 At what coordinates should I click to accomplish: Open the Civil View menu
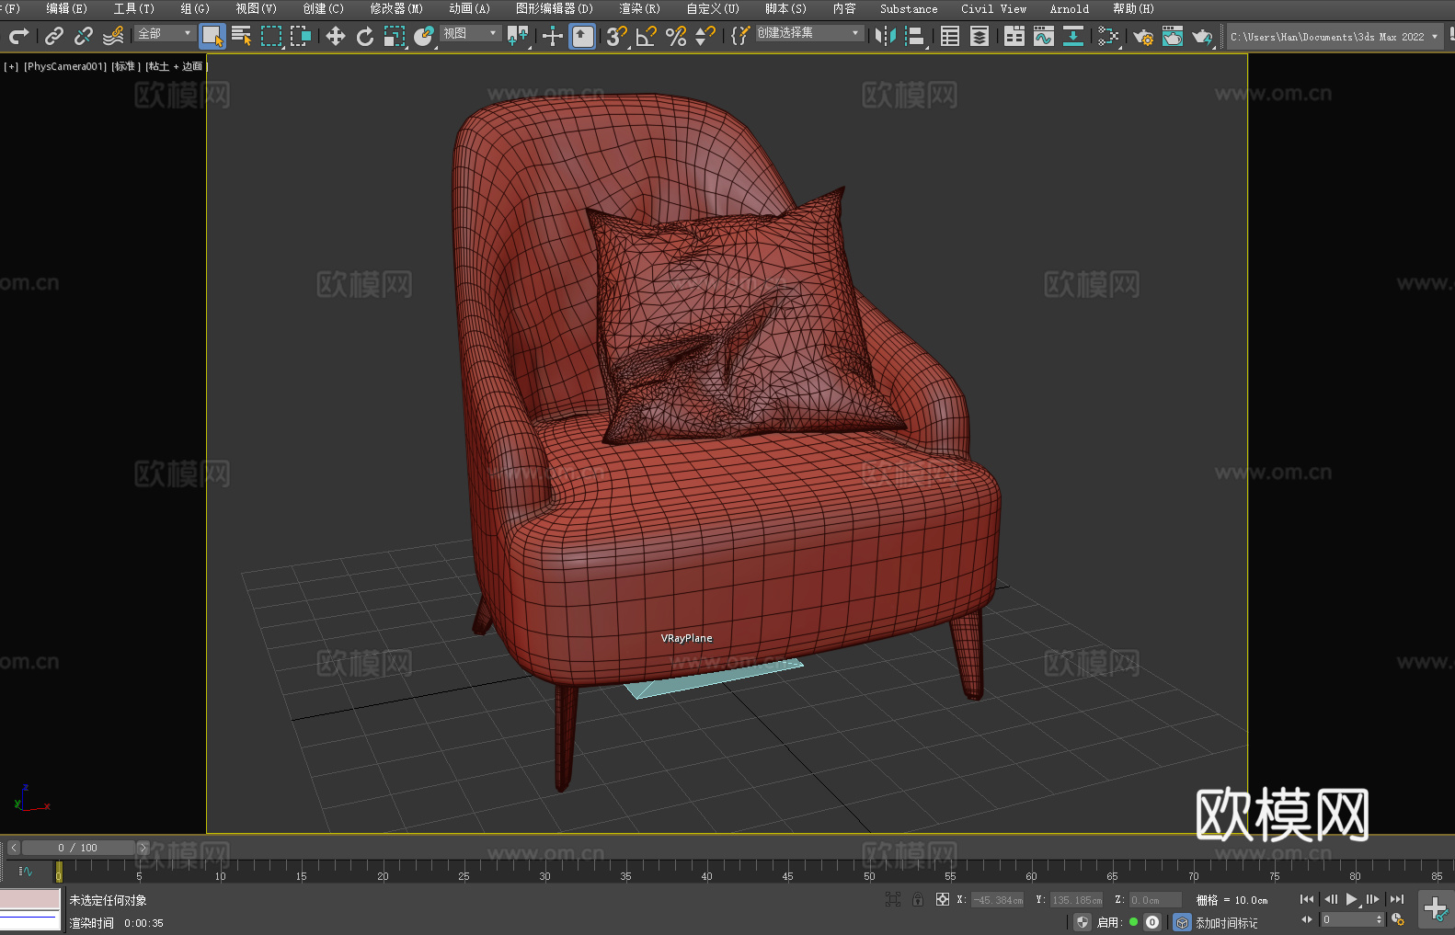(x=993, y=8)
